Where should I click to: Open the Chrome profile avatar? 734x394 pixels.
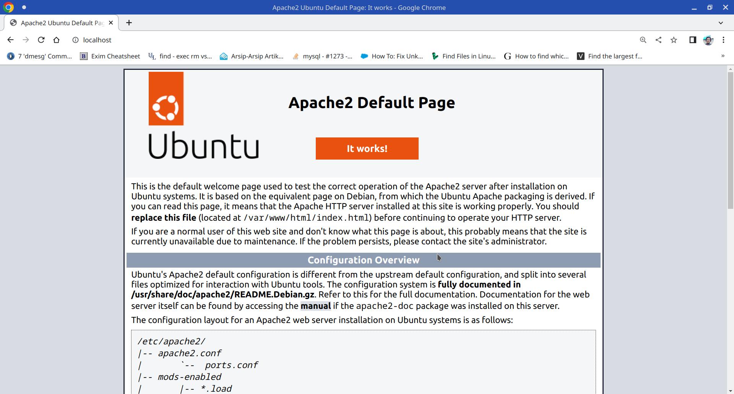[x=708, y=40]
